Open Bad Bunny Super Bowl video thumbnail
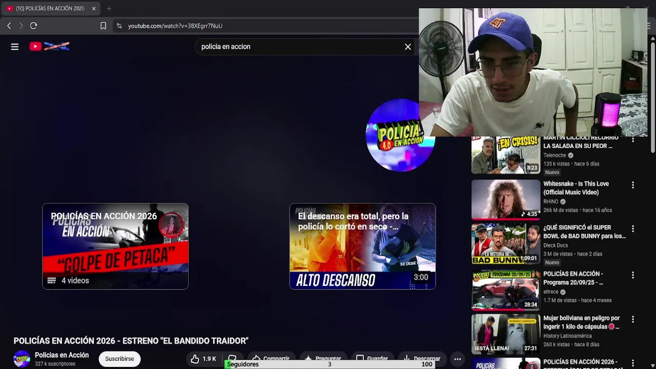 [x=506, y=244]
